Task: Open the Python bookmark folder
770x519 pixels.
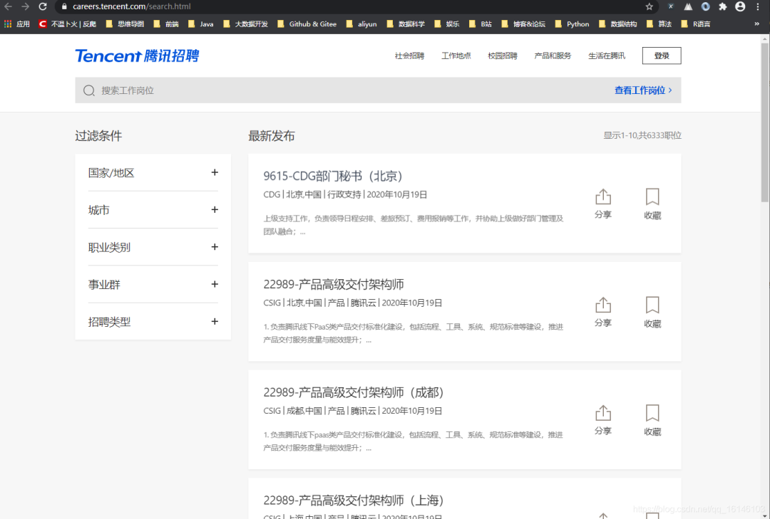Action: click(x=572, y=24)
